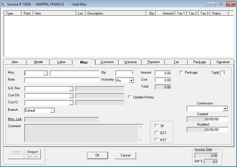Select the Qty field showing 1
The image size is (237, 167).
pyautogui.click(x=125, y=73)
